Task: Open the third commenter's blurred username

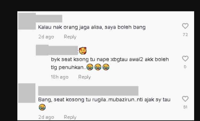Action: pos(88,91)
